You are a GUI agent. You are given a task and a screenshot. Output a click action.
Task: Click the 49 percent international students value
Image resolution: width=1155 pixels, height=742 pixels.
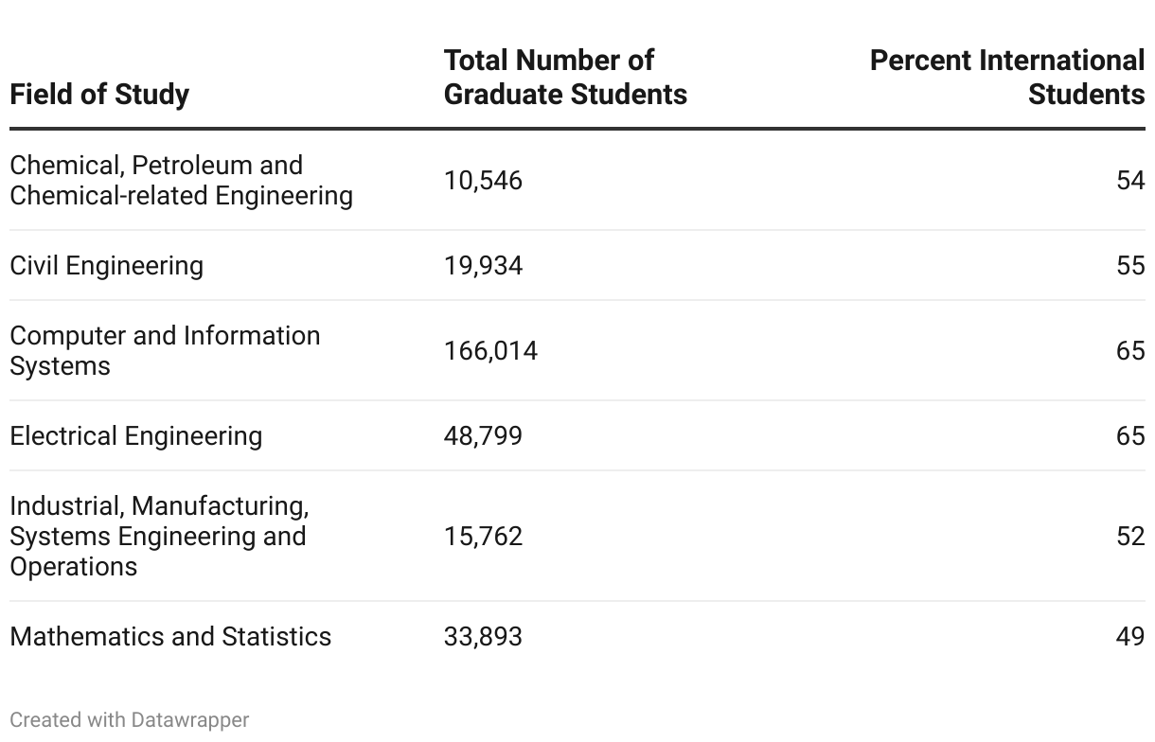click(x=1130, y=636)
